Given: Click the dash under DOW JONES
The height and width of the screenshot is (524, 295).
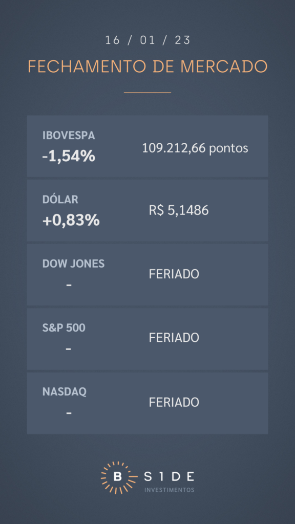Looking at the screenshot, I should pyautogui.click(x=69, y=285).
